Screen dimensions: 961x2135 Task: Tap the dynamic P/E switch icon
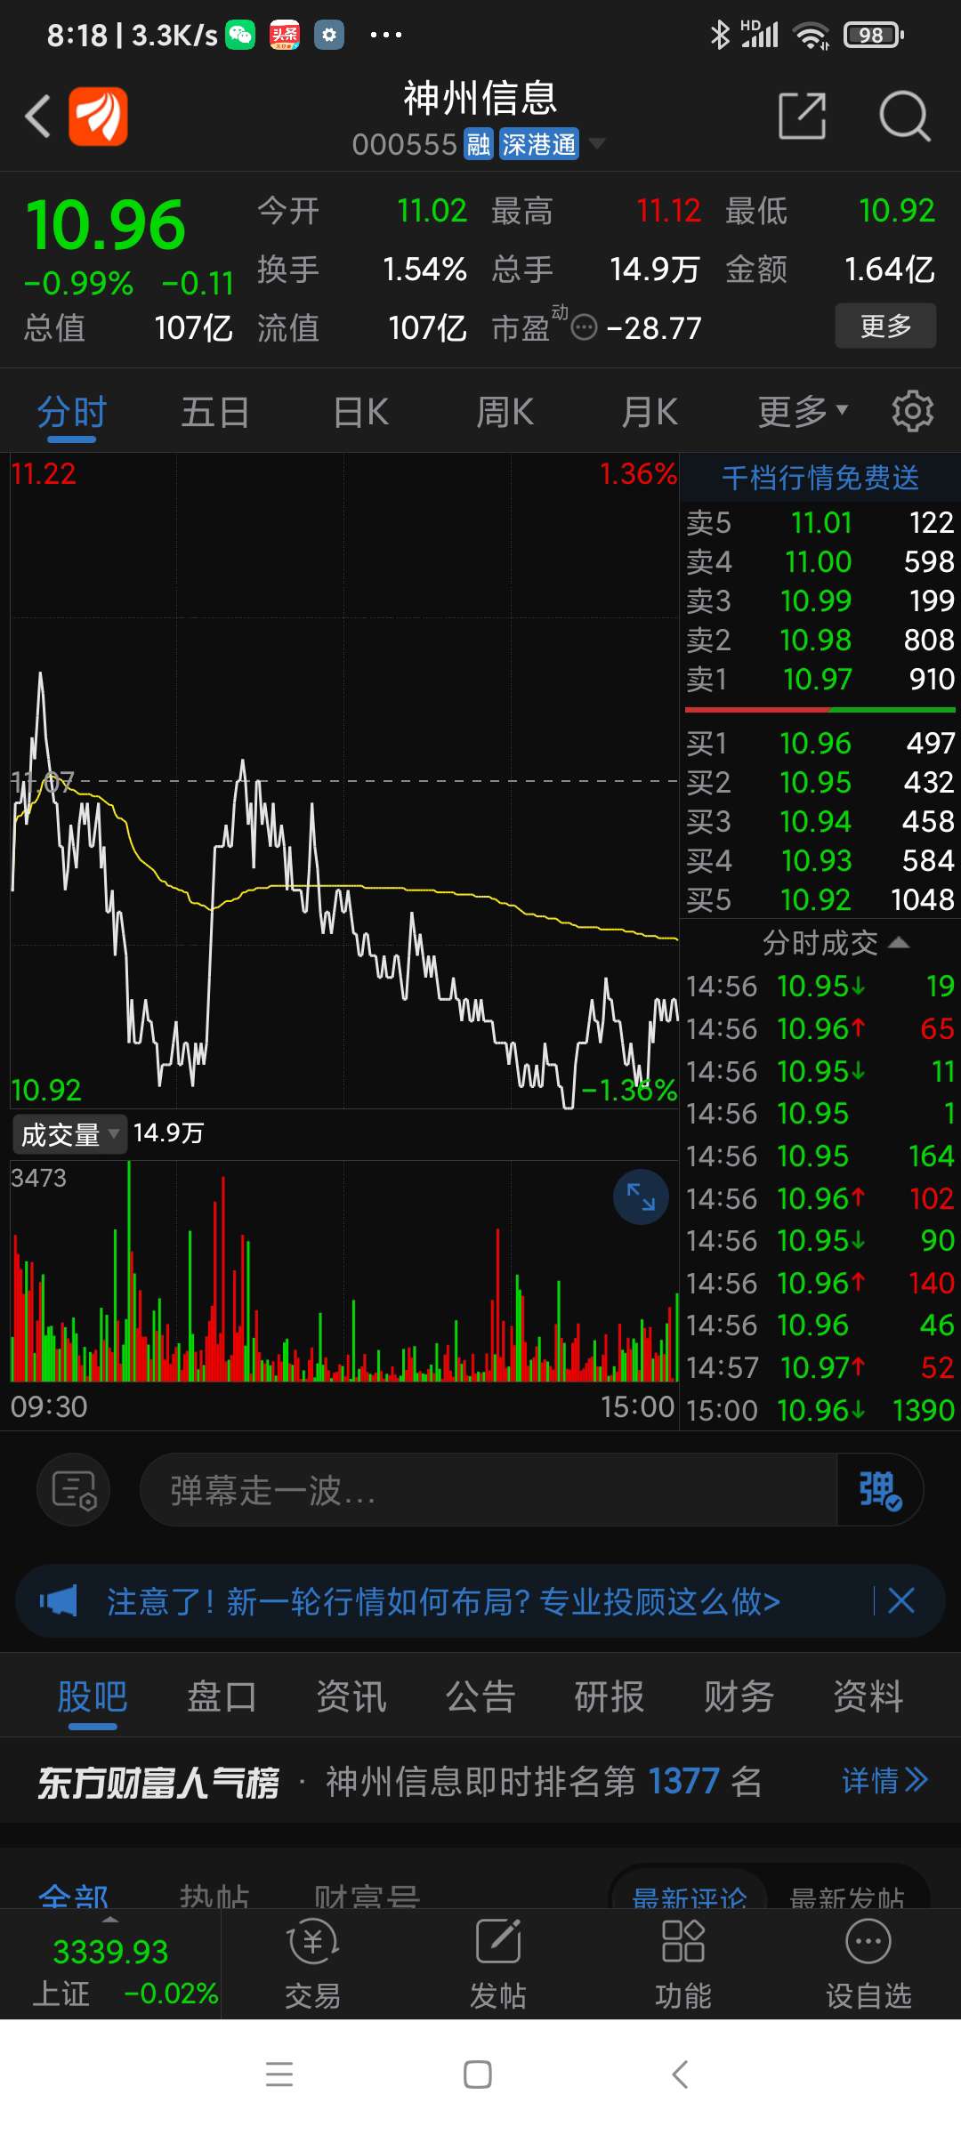pyautogui.click(x=584, y=328)
